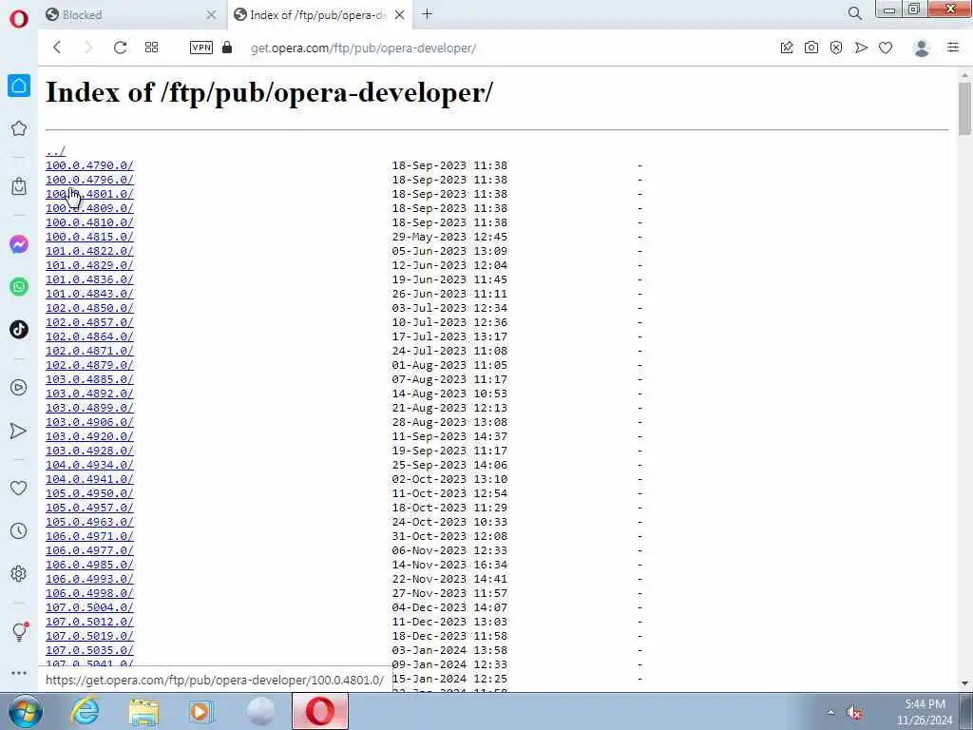Screen dimensions: 973x730
Task: Open the 103.0.4928.0/ folder link
Action: pos(89,451)
